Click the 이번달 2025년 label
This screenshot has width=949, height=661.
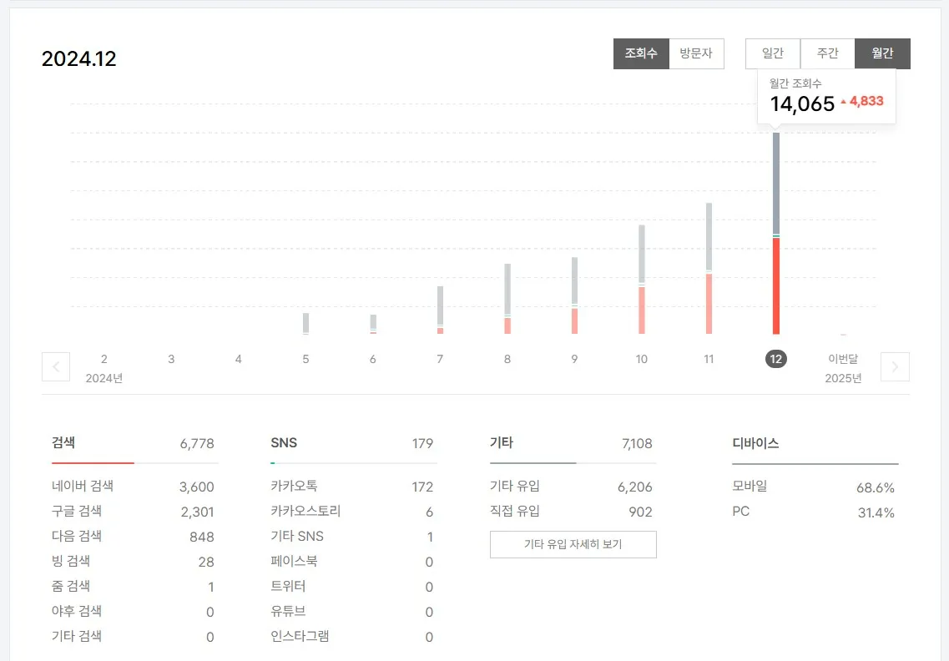(x=843, y=368)
